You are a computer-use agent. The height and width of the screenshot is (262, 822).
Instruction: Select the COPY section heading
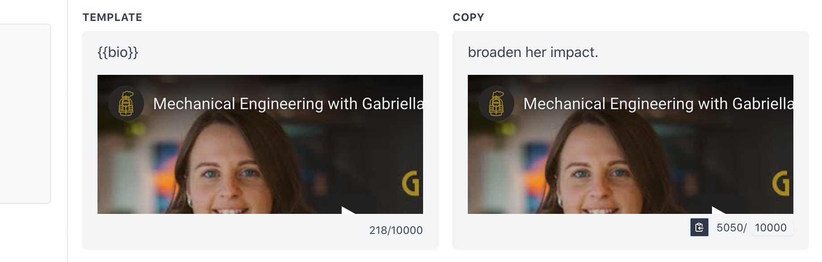(x=468, y=17)
